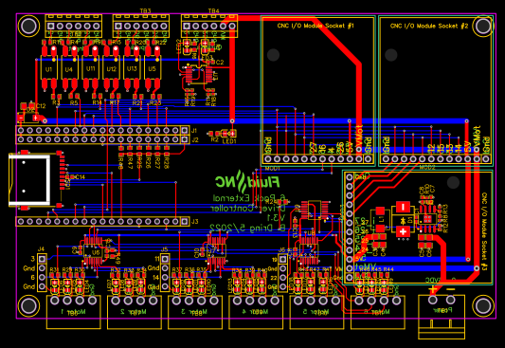
Task: Select the C2 capacitor label
Action: [220, 63]
